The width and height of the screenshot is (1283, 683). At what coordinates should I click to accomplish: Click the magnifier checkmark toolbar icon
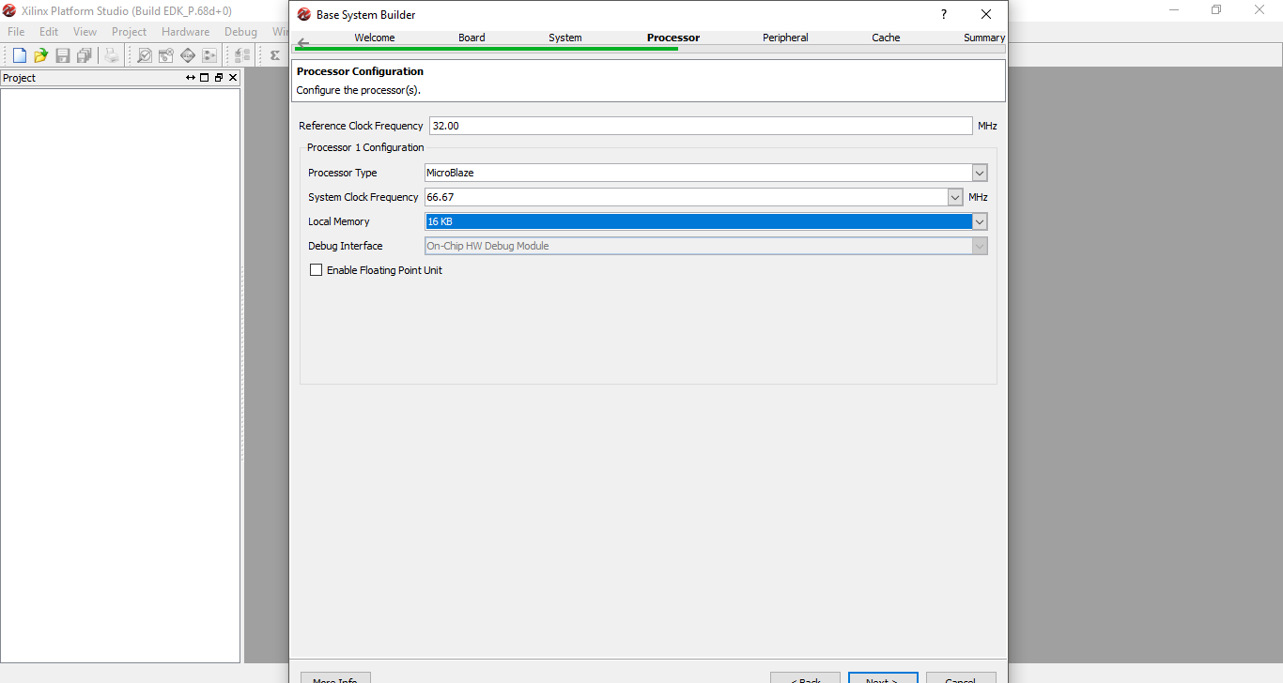click(x=145, y=55)
